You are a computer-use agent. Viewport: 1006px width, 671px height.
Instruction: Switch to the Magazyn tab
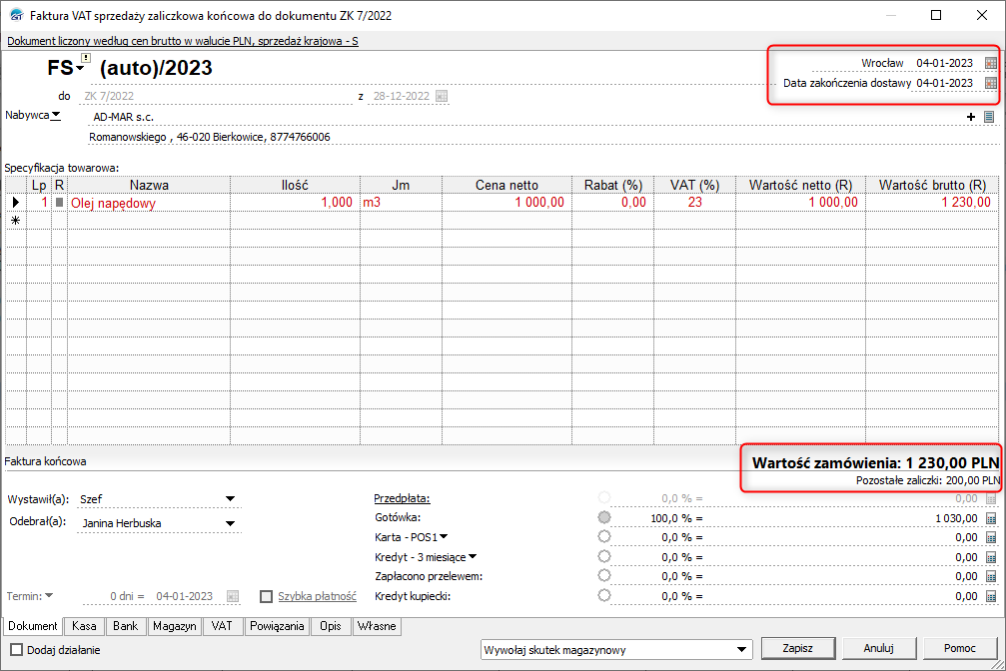(175, 626)
